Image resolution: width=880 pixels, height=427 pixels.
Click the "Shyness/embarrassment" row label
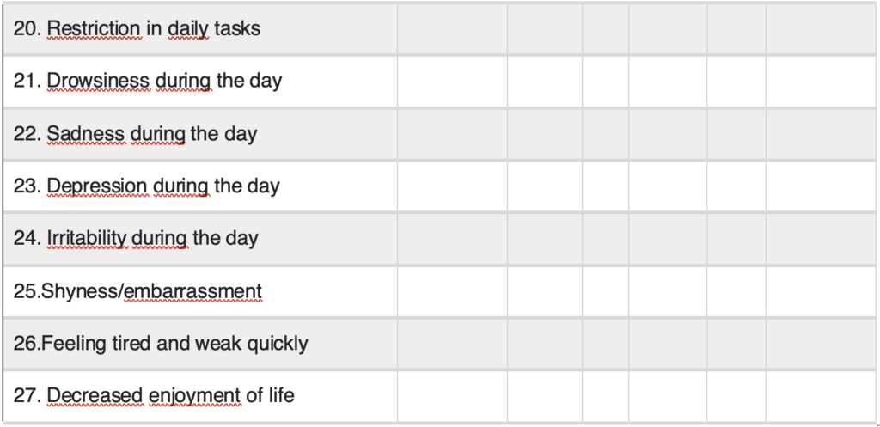(x=137, y=292)
